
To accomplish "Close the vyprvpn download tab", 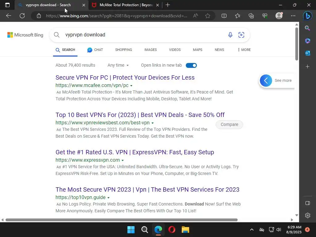I will [84, 5].
